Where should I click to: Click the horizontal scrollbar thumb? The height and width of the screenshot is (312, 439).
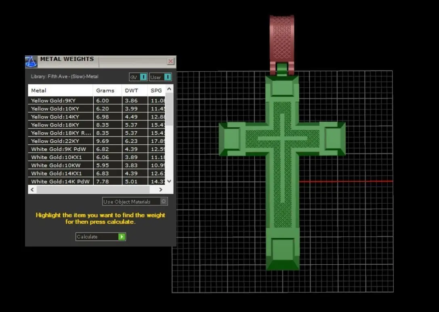coord(93,190)
